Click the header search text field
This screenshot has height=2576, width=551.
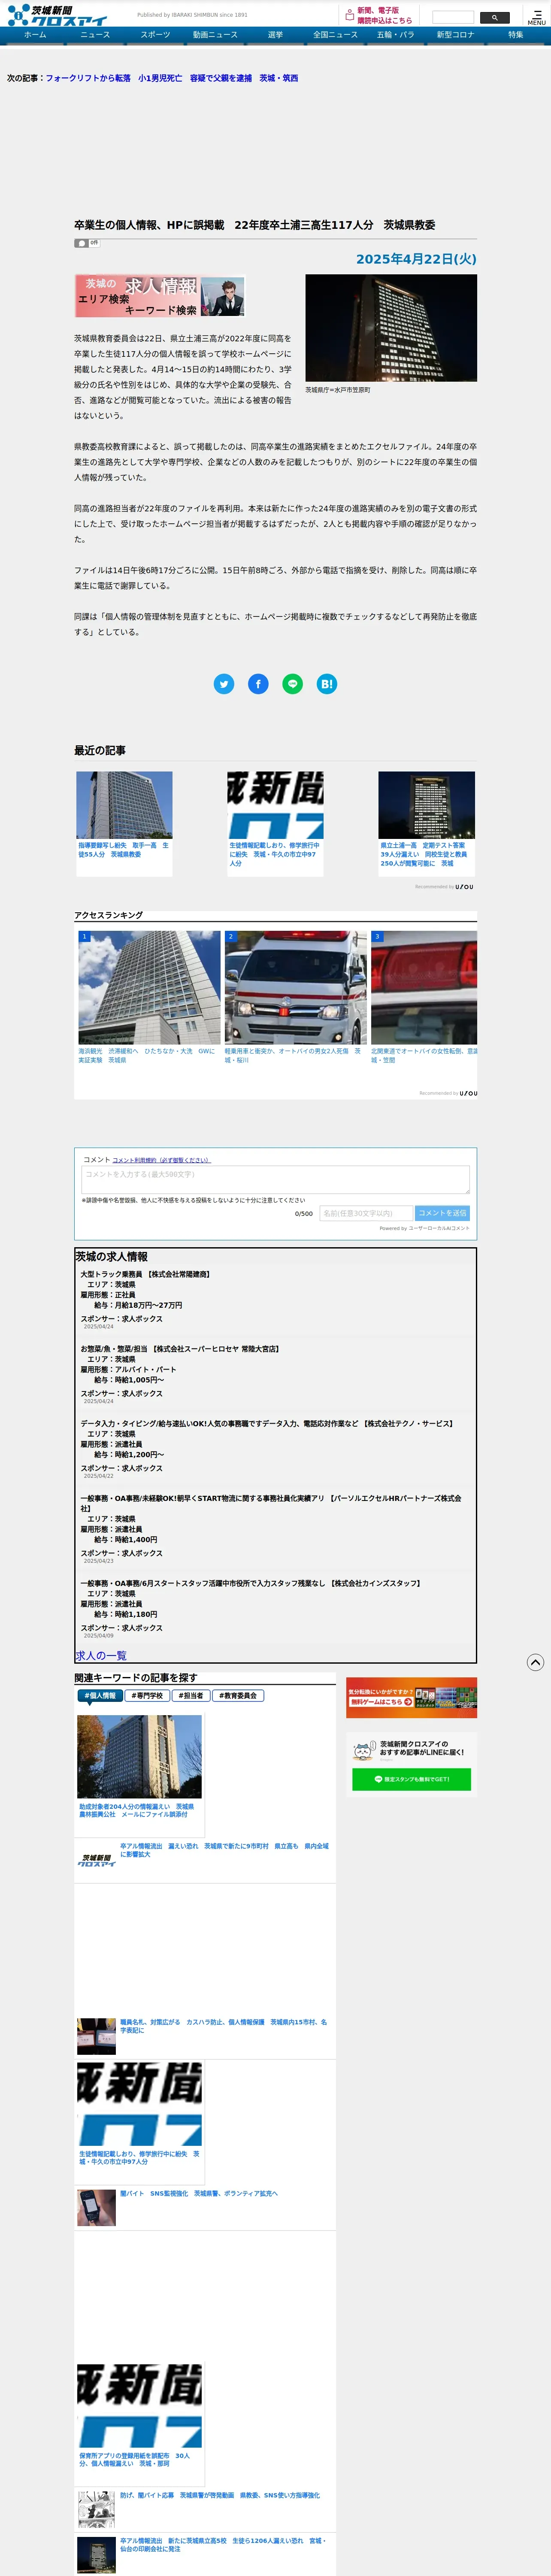[453, 17]
